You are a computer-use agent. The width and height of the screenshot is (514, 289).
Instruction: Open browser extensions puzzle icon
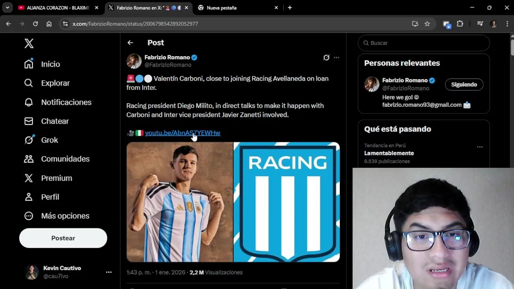[460, 24]
